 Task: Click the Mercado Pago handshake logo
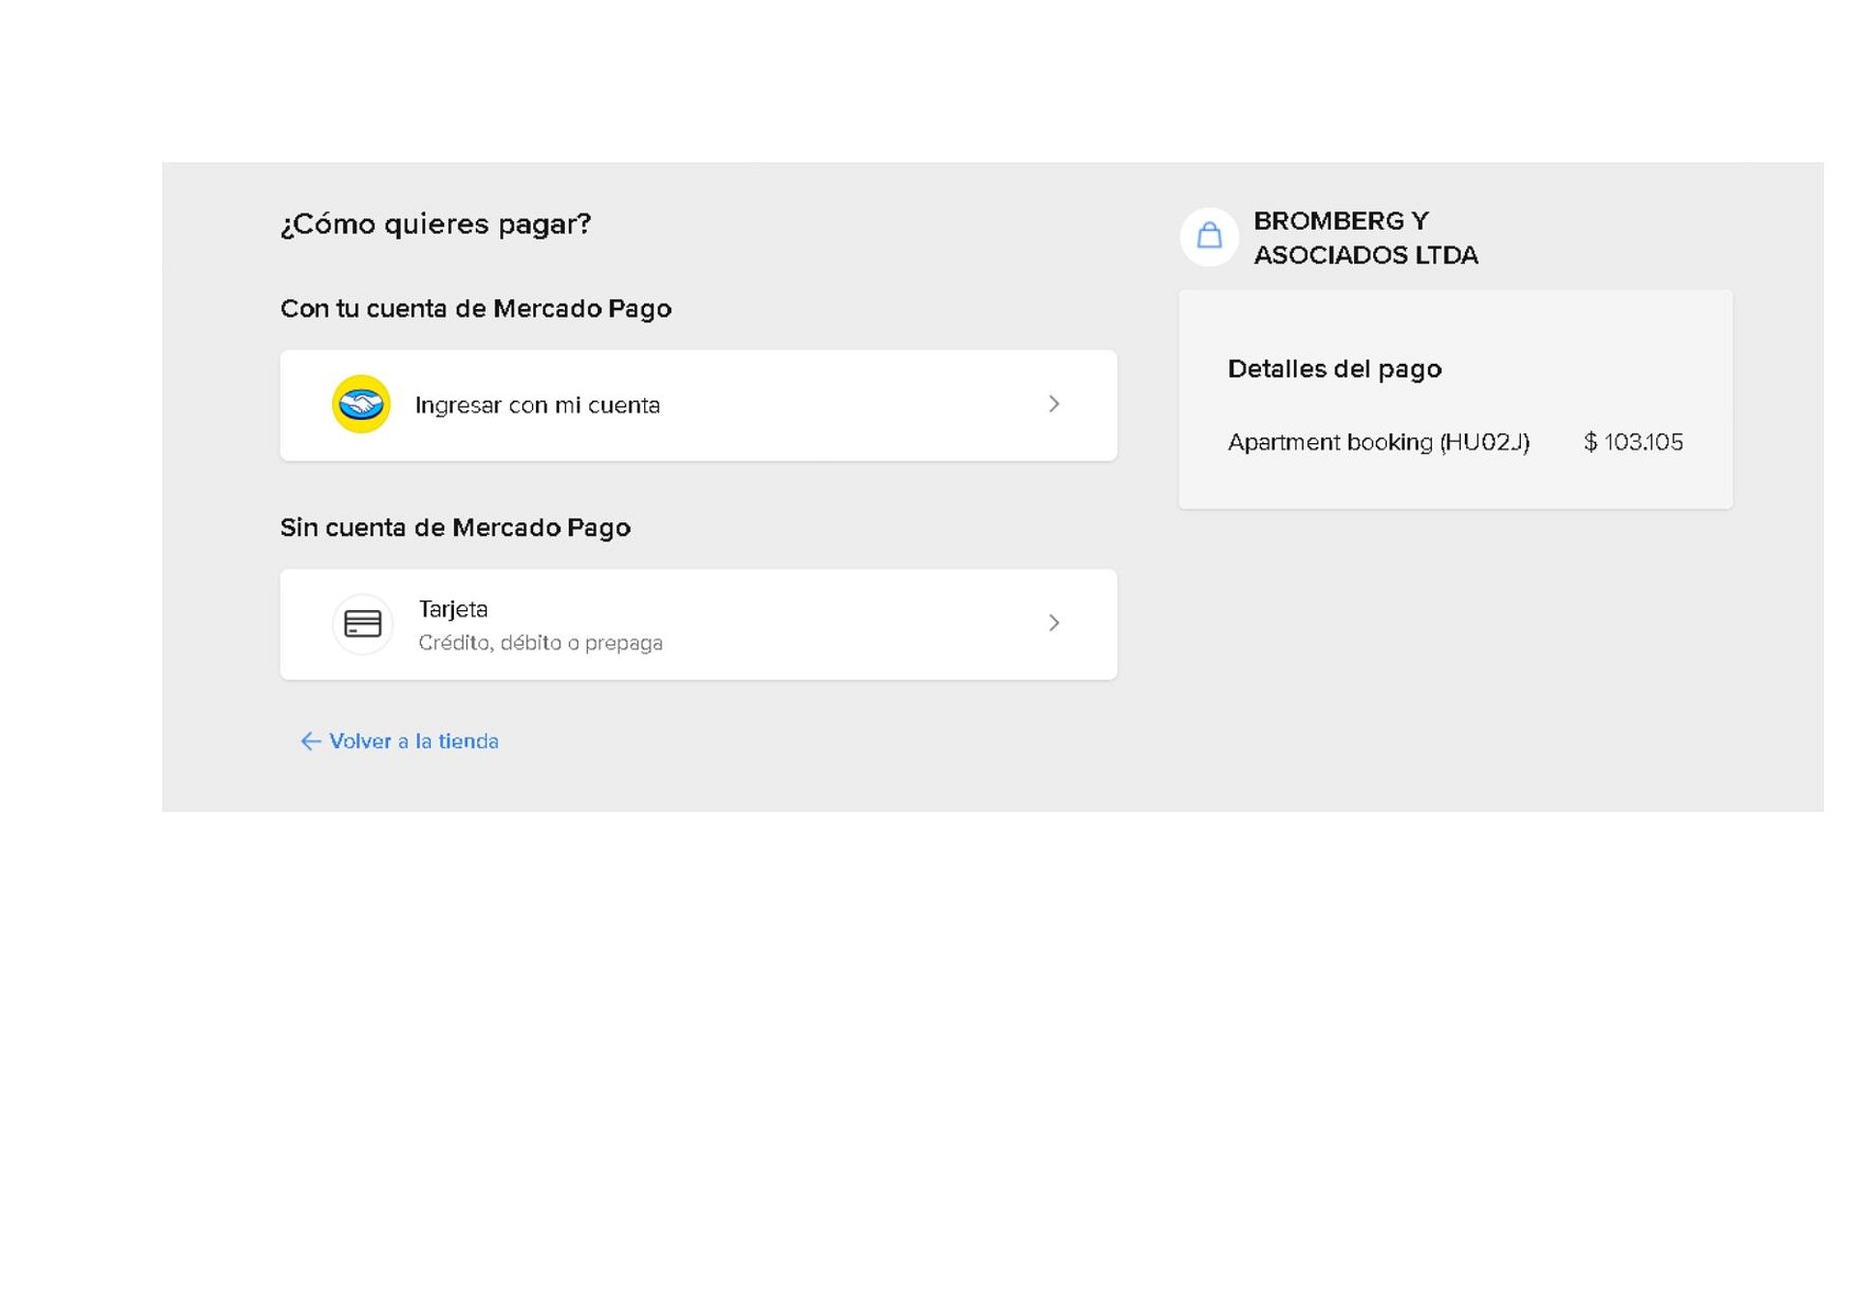(x=361, y=405)
